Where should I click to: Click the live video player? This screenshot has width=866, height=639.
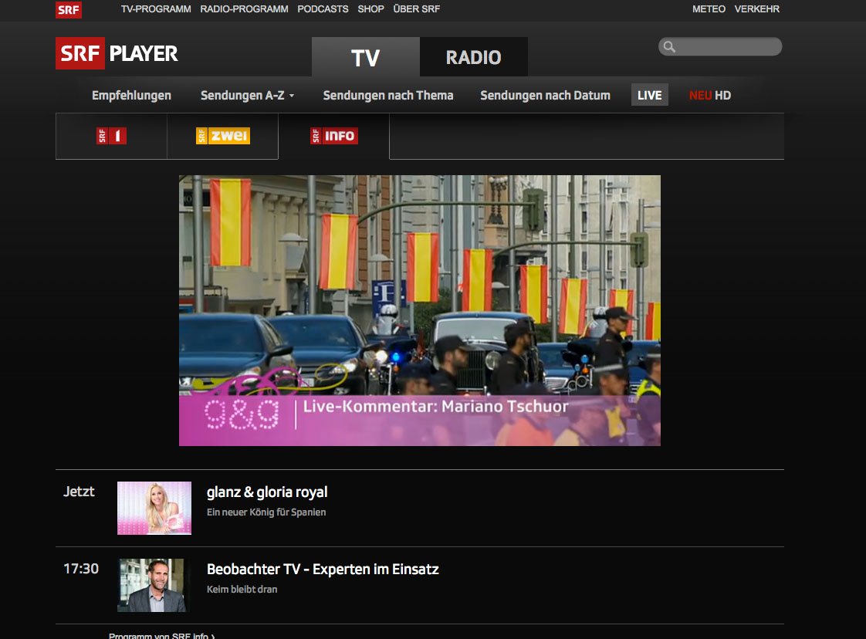pyautogui.click(x=420, y=310)
